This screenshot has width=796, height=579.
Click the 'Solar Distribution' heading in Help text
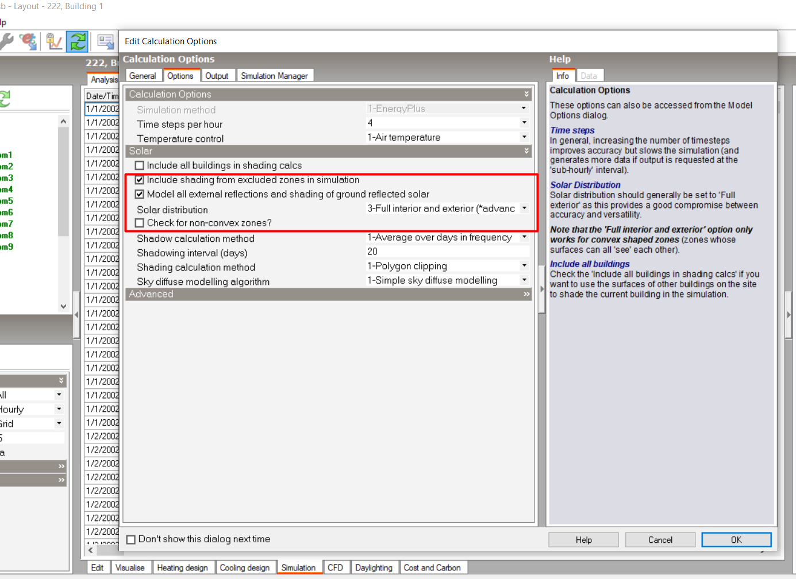(x=585, y=185)
